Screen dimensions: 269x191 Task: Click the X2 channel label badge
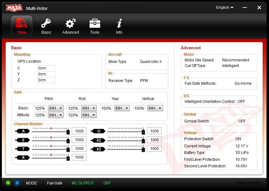coord(98,149)
